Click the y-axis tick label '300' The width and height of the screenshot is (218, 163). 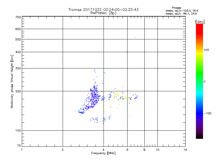(x=18, y=68)
